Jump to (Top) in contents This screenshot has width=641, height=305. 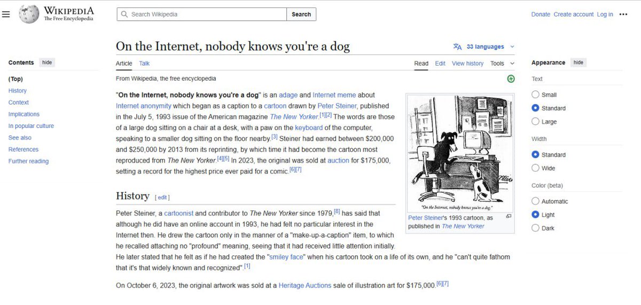coord(15,79)
